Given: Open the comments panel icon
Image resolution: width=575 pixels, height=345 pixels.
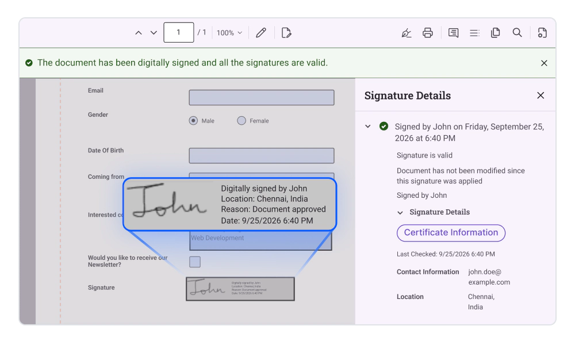Looking at the screenshot, I should click(453, 33).
